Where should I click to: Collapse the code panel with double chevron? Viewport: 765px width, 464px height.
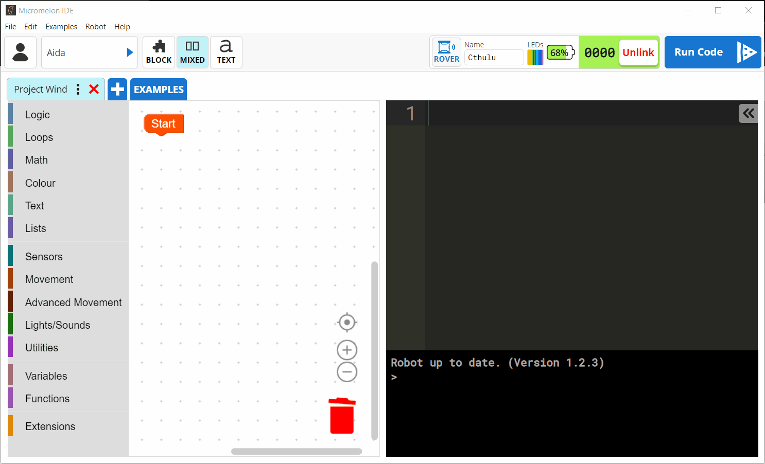[748, 113]
